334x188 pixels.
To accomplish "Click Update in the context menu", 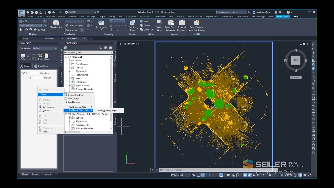I will (x=46, y=111).
